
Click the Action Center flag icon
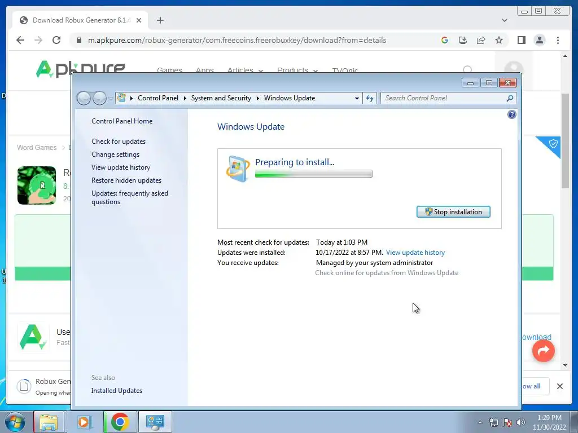pos(507,422)
